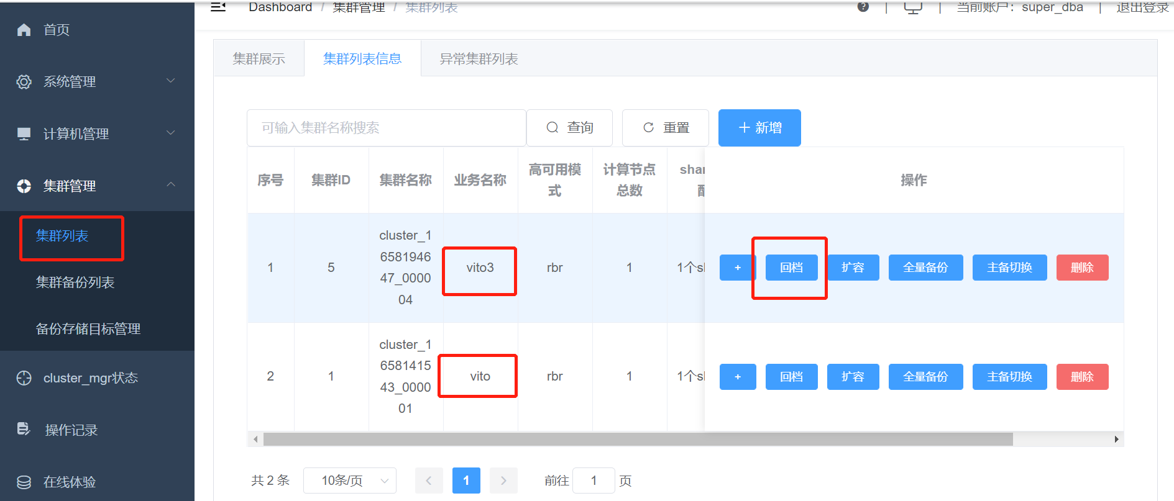The width and height of the screenshot is (1174, 501).
Task: Click 扩容 for the vito3 cluster
Action: pyautogui.click(x=853, y=268)
